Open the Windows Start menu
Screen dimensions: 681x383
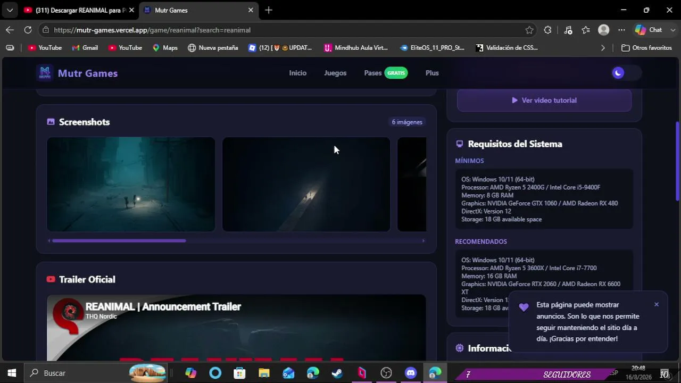click(x=12, y=373)
